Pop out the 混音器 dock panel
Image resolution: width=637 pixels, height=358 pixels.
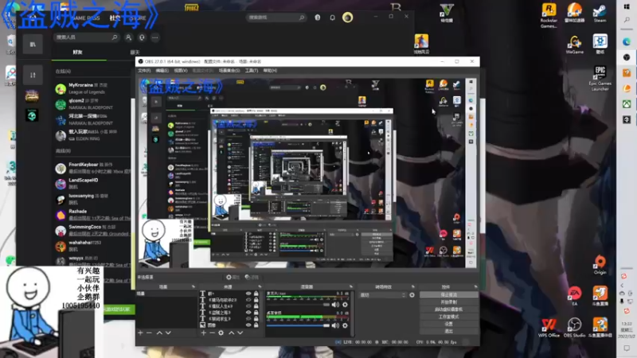click(x=351, y=286)
